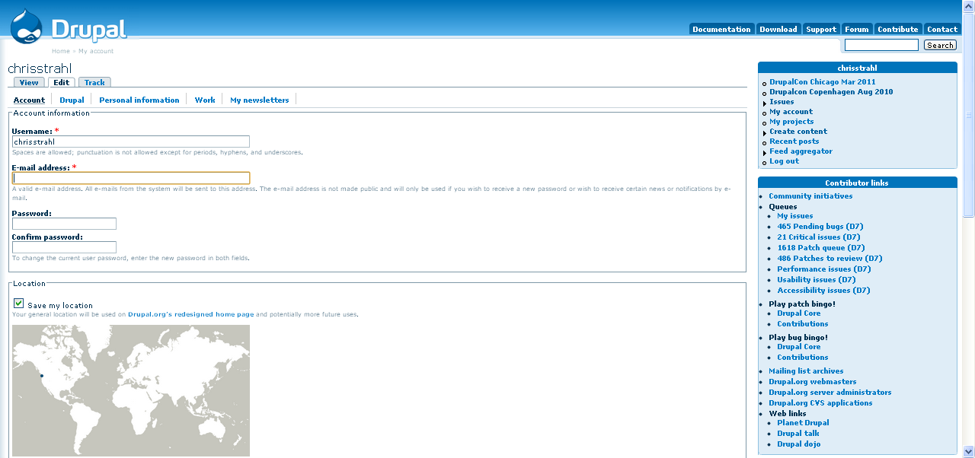975x458 pixels.
Task: Expand the Feed aggregator arrow
Action: click(x=764, y=152)
